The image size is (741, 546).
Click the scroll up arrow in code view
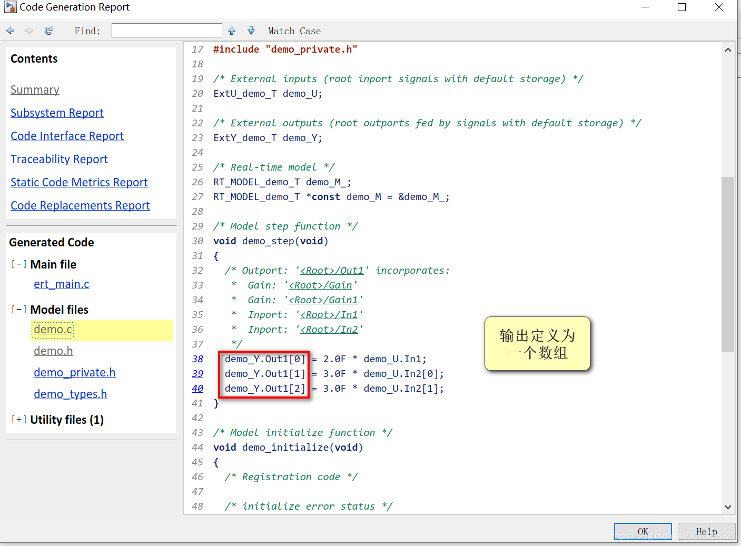click(x=728, y=50)
